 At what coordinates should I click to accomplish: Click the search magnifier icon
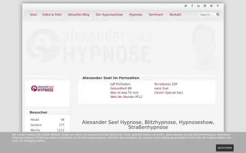218,15
